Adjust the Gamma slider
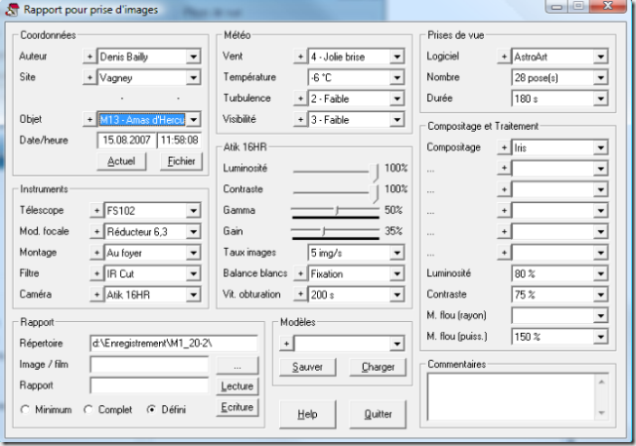Screen dimensions: 636x446 (x=337, y=210)
